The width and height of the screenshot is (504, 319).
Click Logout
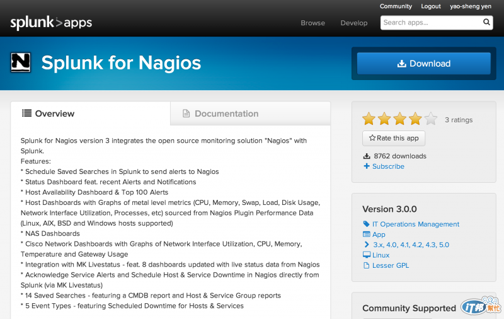tap(431, 6)
